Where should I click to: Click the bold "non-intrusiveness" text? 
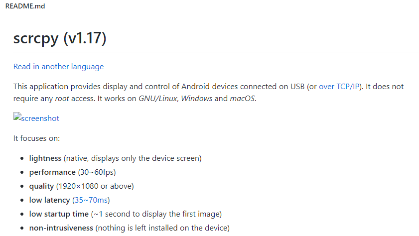click(61, 228)
